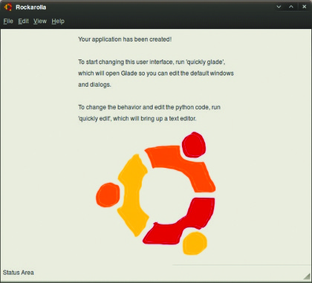Image resolution: width=312 pixels, height=283 pixels.
Task: Click the line mentioning 'quickly glade'
Action: (x=152, y=62)
